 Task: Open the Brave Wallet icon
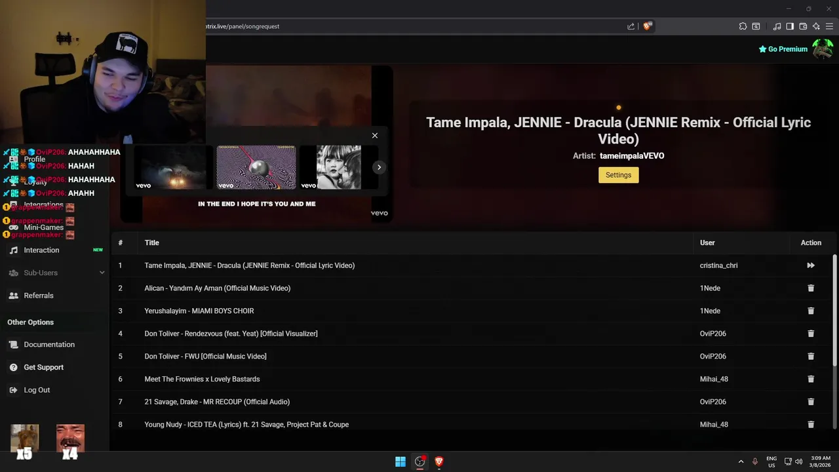tap(803, 26)
